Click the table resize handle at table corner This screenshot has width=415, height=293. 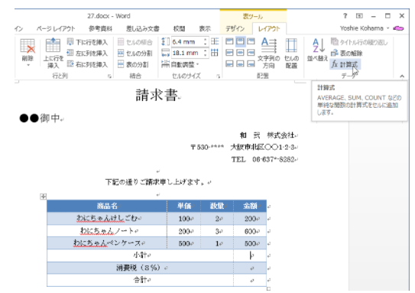point(268,288)
